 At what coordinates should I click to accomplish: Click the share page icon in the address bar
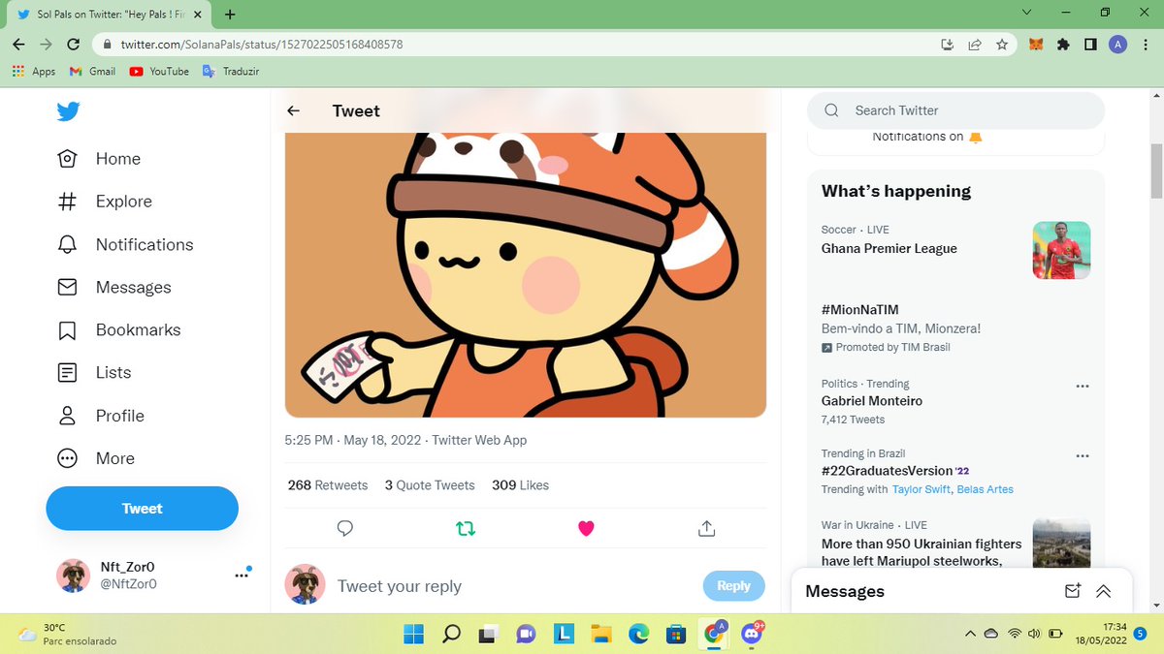pos(975,45)
